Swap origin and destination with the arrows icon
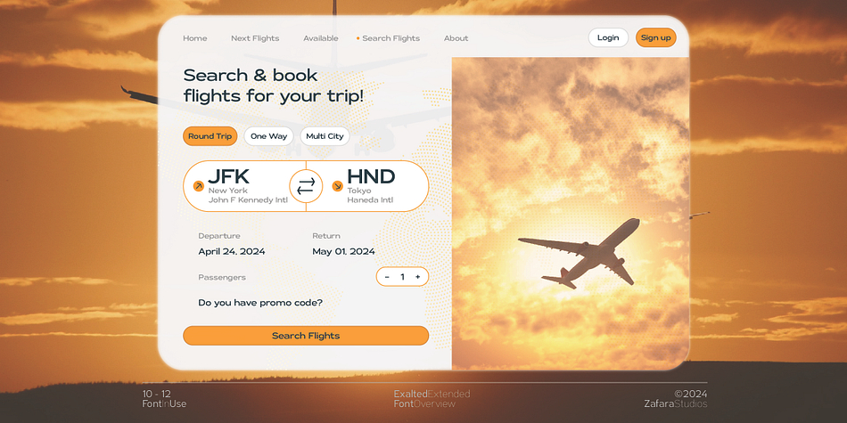The image size is (847, 423). click(306, 186)
